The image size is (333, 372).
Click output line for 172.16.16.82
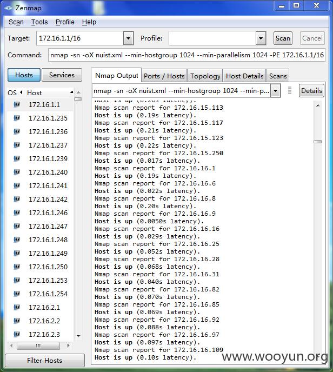(x=157, y=289)
